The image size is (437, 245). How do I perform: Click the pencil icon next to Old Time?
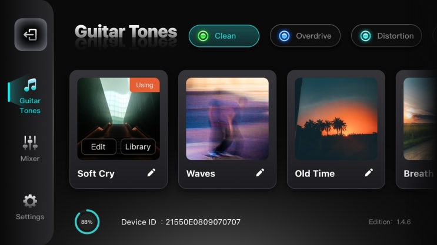click(x=369, y=173)
